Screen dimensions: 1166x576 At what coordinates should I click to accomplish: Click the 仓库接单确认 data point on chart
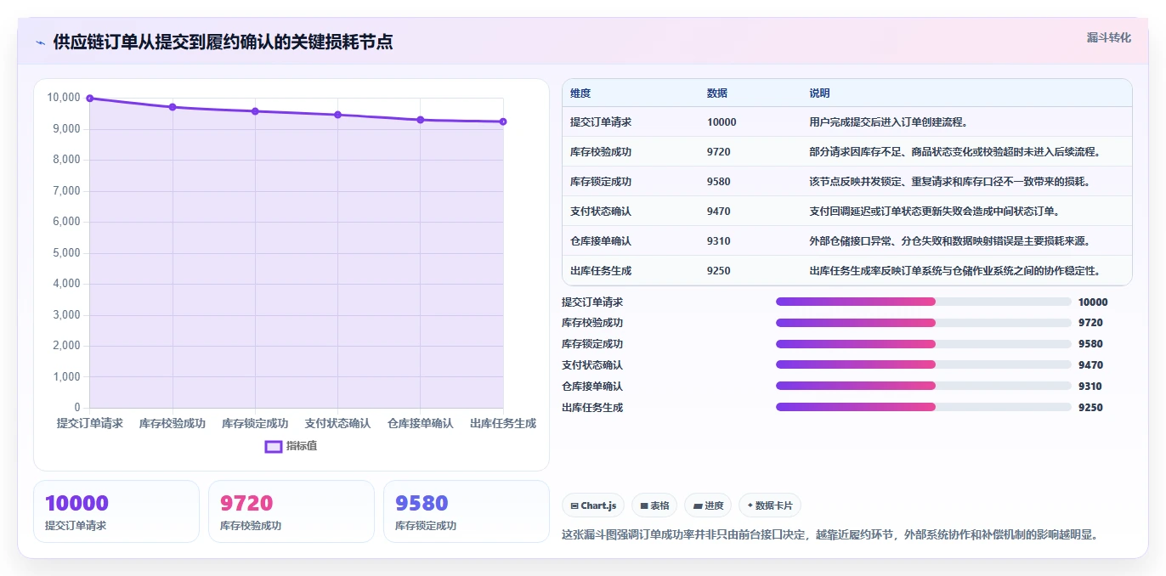pyautogui.click(x=421, y=120)
